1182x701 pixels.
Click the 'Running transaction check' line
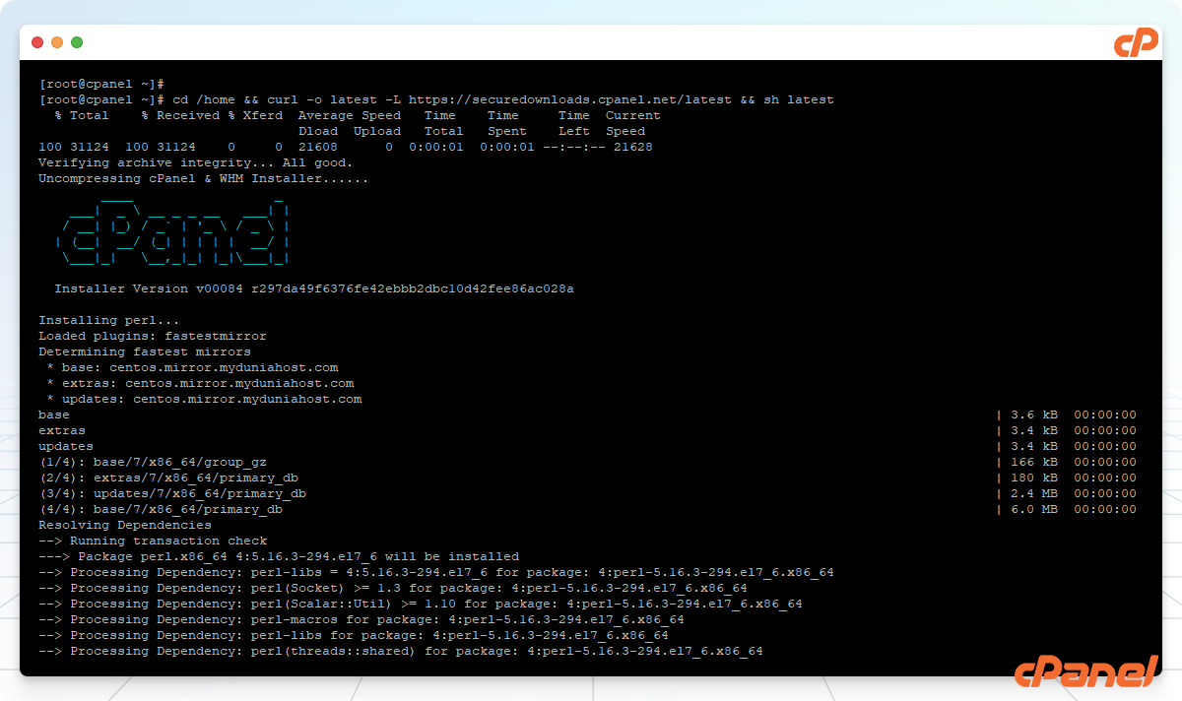(x=153, y=541)
